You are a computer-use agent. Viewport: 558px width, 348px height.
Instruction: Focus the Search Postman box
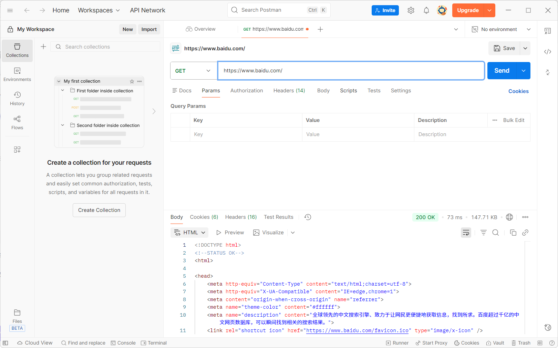pos(279,10)
